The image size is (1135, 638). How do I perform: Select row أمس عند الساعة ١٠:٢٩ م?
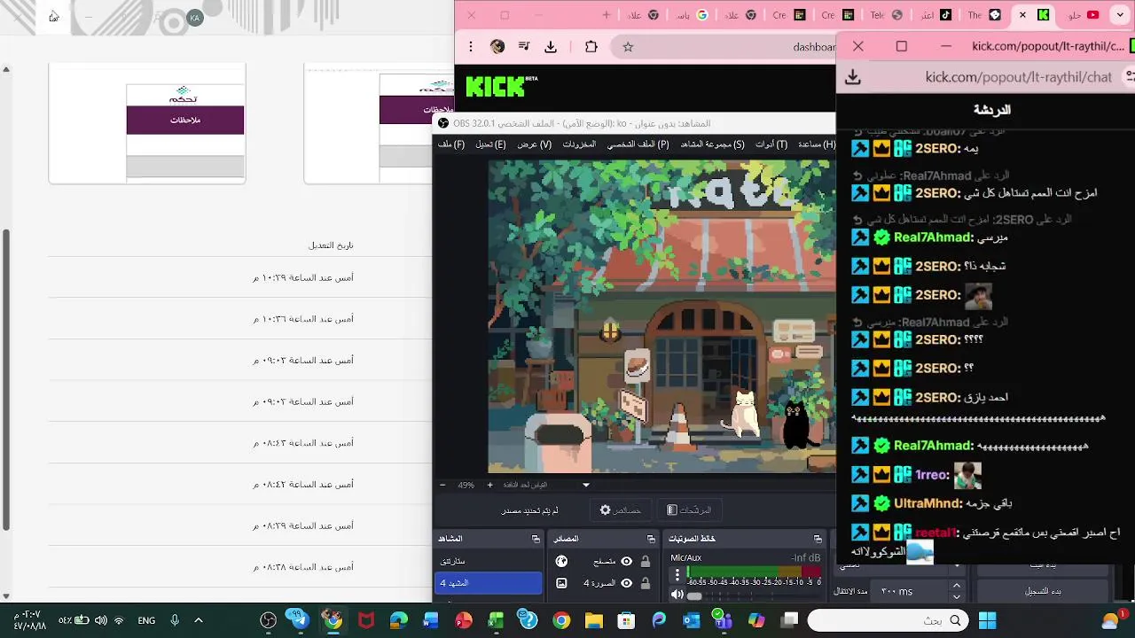click(239, 277)
